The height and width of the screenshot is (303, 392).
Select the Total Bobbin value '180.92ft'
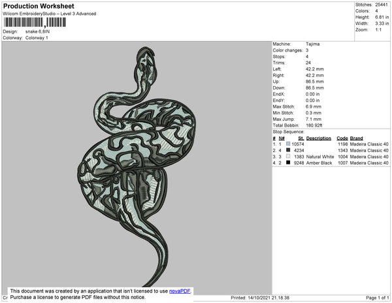(x=314, y=125)
